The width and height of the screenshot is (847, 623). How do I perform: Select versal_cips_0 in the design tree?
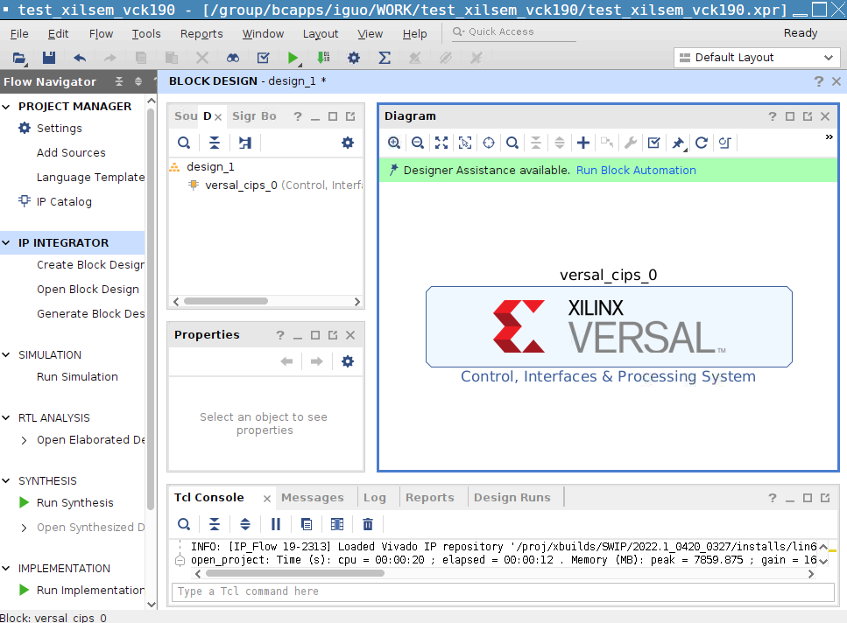click(241, 185)
